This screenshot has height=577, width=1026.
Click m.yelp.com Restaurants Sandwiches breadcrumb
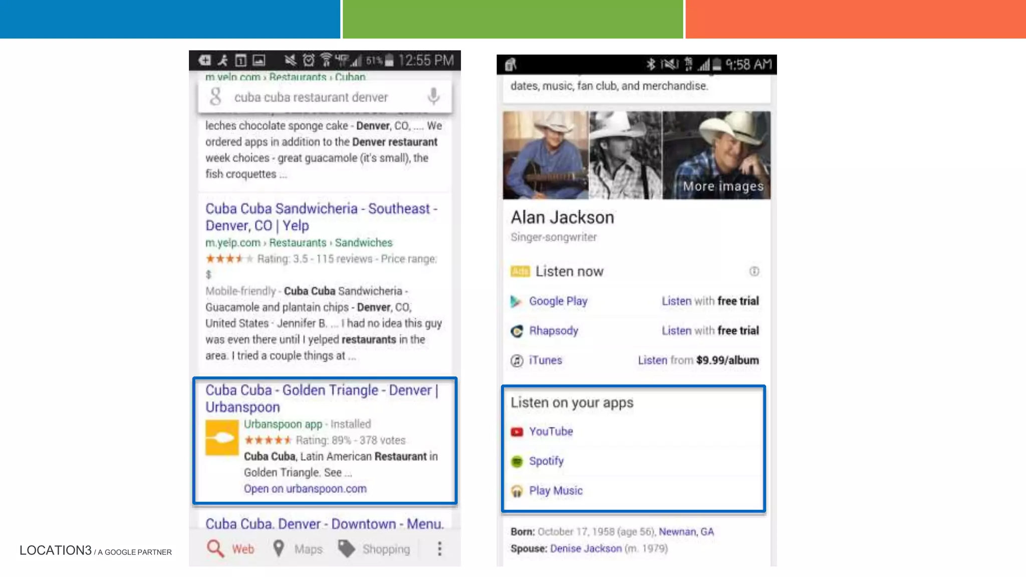click(x=299, y=242)
